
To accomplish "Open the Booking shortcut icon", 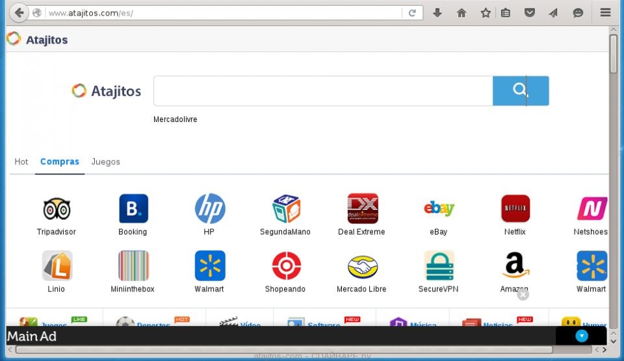I will pyautogui.click(x=133, y=209).
